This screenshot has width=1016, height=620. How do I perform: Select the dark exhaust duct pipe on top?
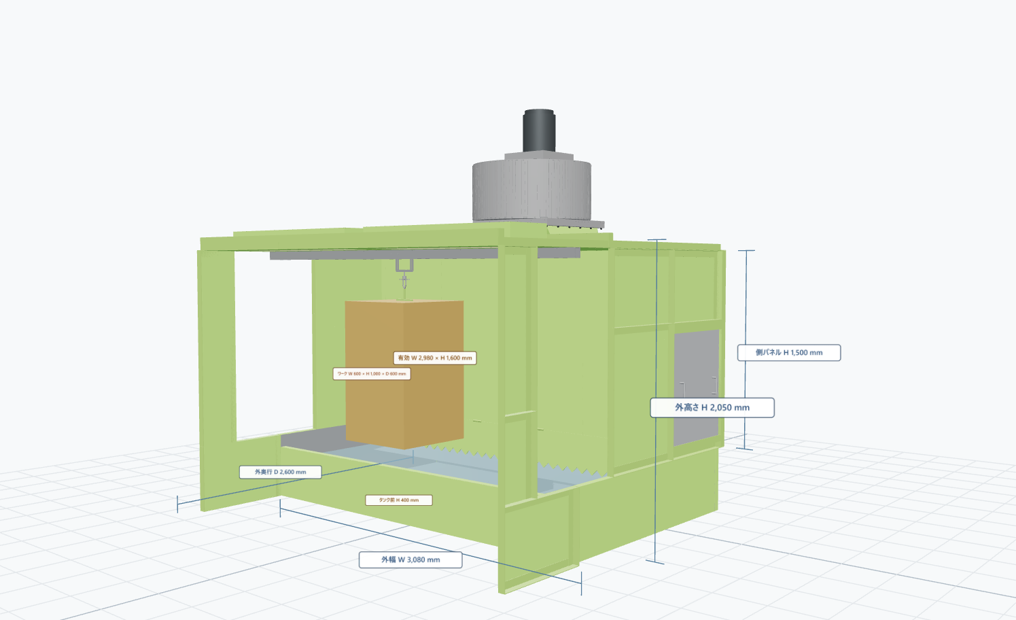[x=539, y=131]
